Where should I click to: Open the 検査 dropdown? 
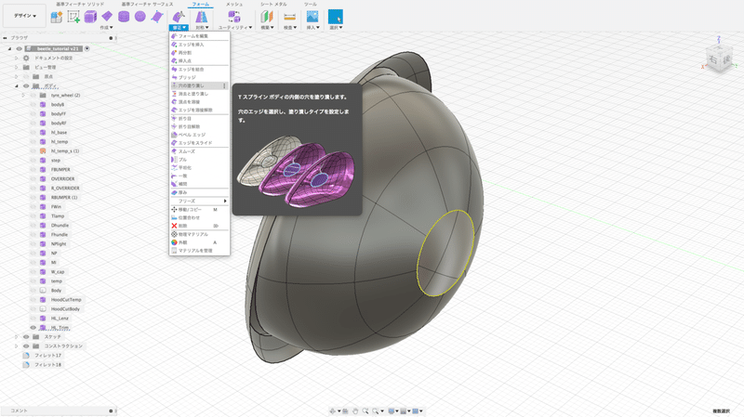tap(290, 28)
